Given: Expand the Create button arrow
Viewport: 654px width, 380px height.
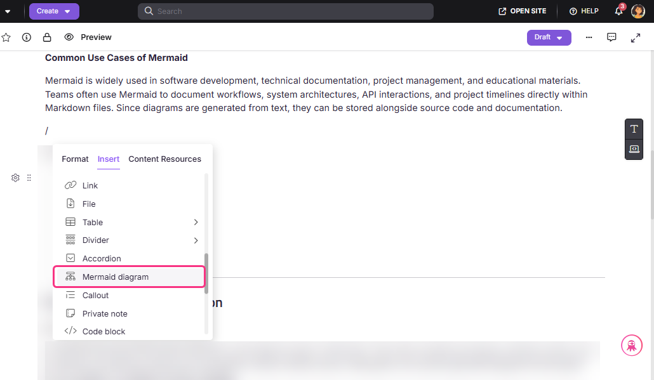Looking at the screenshot, I should point(67,11).
